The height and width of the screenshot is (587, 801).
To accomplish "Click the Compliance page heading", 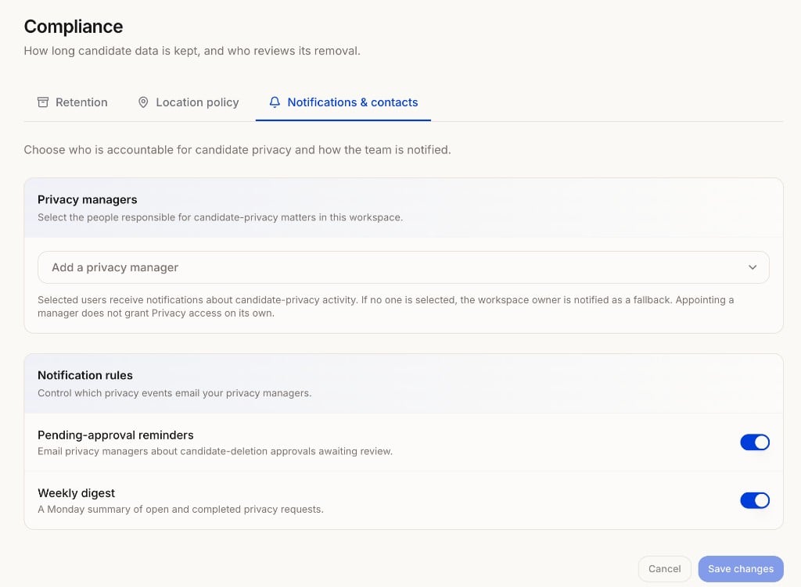I will pyautogui.click(x=74, y=27).
